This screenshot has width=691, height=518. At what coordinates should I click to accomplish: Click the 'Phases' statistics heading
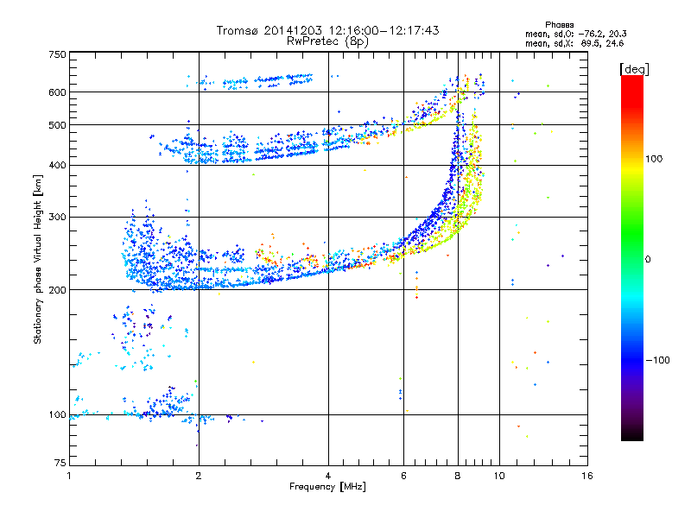tap(559, 25)
